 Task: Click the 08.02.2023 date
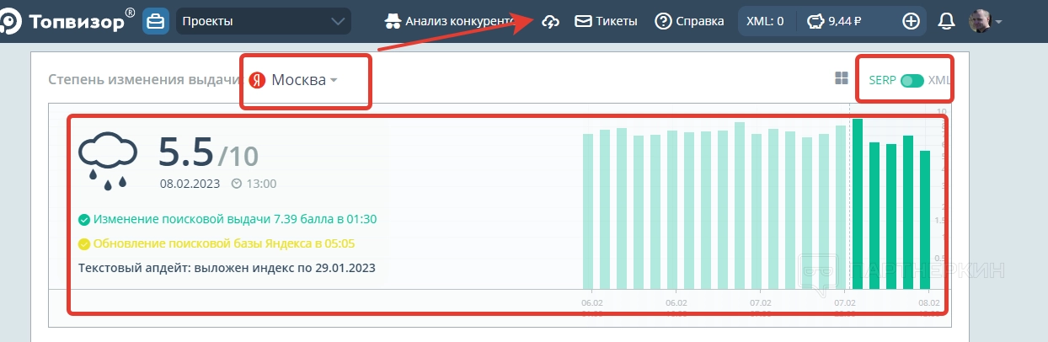pyautogui.click(x=190, y=183)
